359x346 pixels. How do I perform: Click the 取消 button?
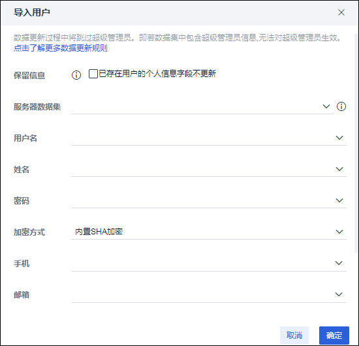(294, 336)
